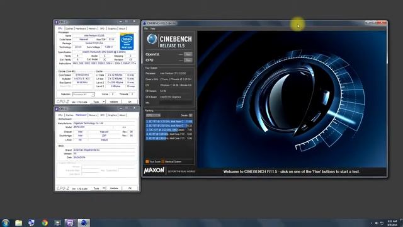Click CPU-Z icon in lower window title bar
Viewport: 403px width, 227px height.
57,109
